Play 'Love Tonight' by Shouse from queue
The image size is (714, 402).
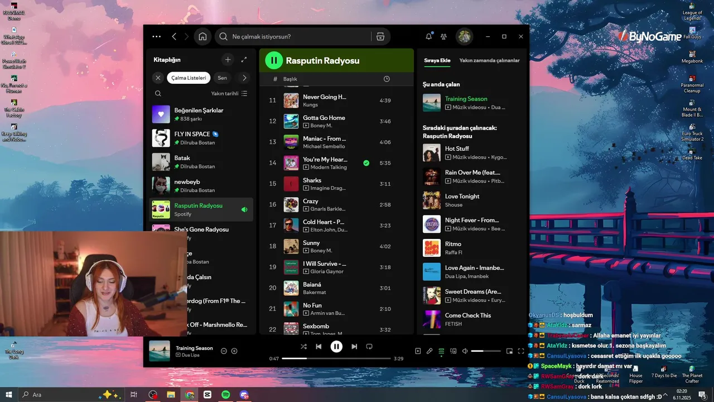(472, 200)
